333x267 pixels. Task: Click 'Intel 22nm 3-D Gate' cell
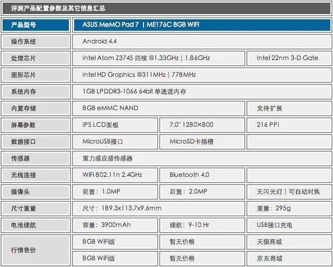click(x=289, y=58)
